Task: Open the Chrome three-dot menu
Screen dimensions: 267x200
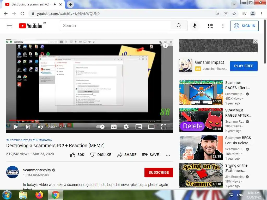Action: point(261,14)
